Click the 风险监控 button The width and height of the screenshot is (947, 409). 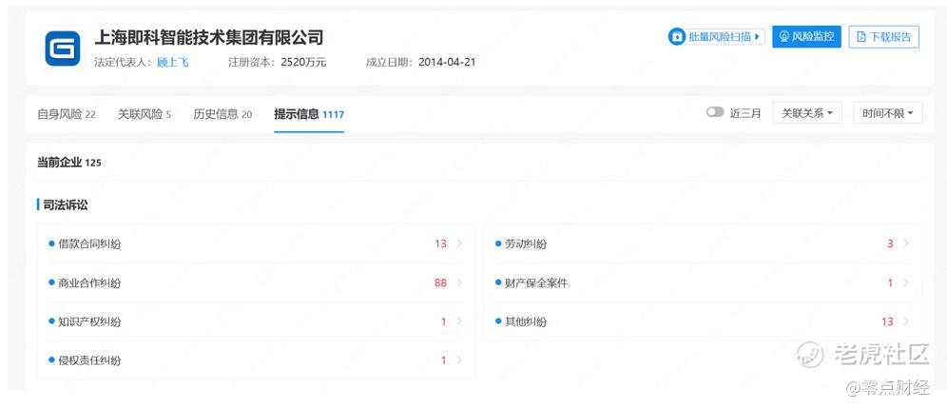[806, 37]
